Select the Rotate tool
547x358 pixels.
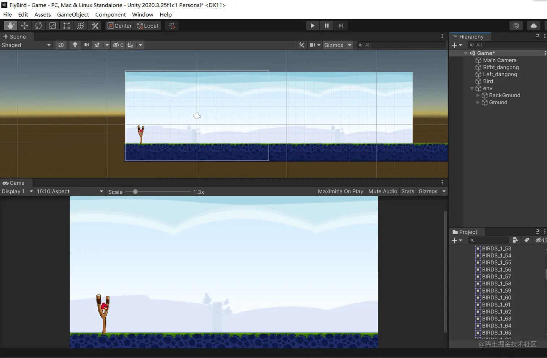[38, 26]
